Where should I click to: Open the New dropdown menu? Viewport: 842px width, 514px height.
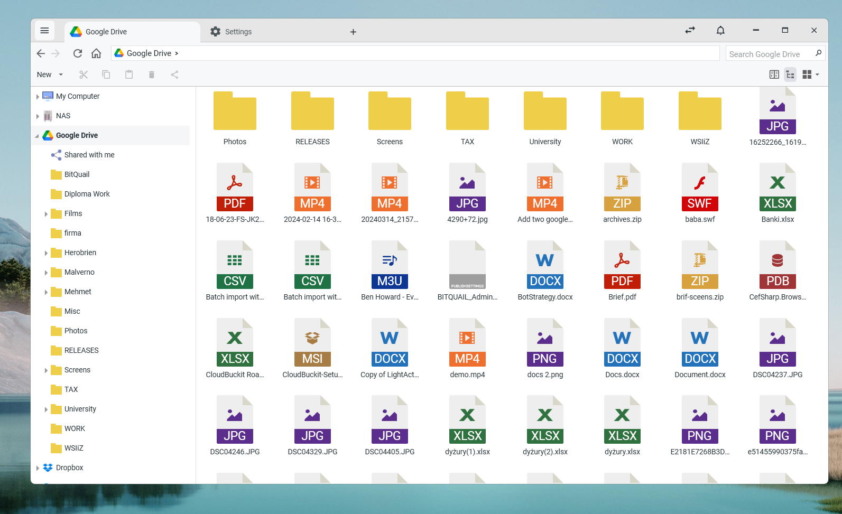[50, 74]
